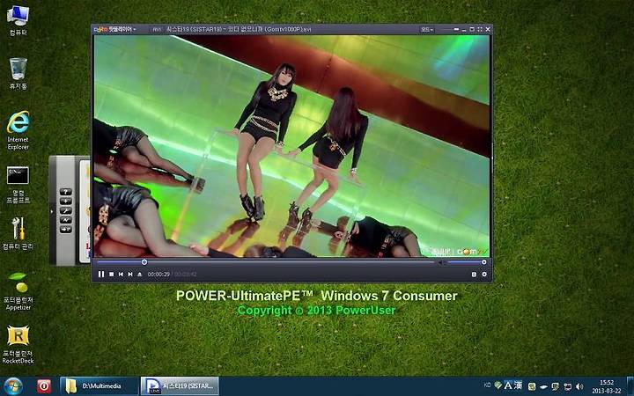The height and width of the screenshot is (396, 634).
Task: Click the help button on RocketDock side panel
Action: (x=65, y=192)
